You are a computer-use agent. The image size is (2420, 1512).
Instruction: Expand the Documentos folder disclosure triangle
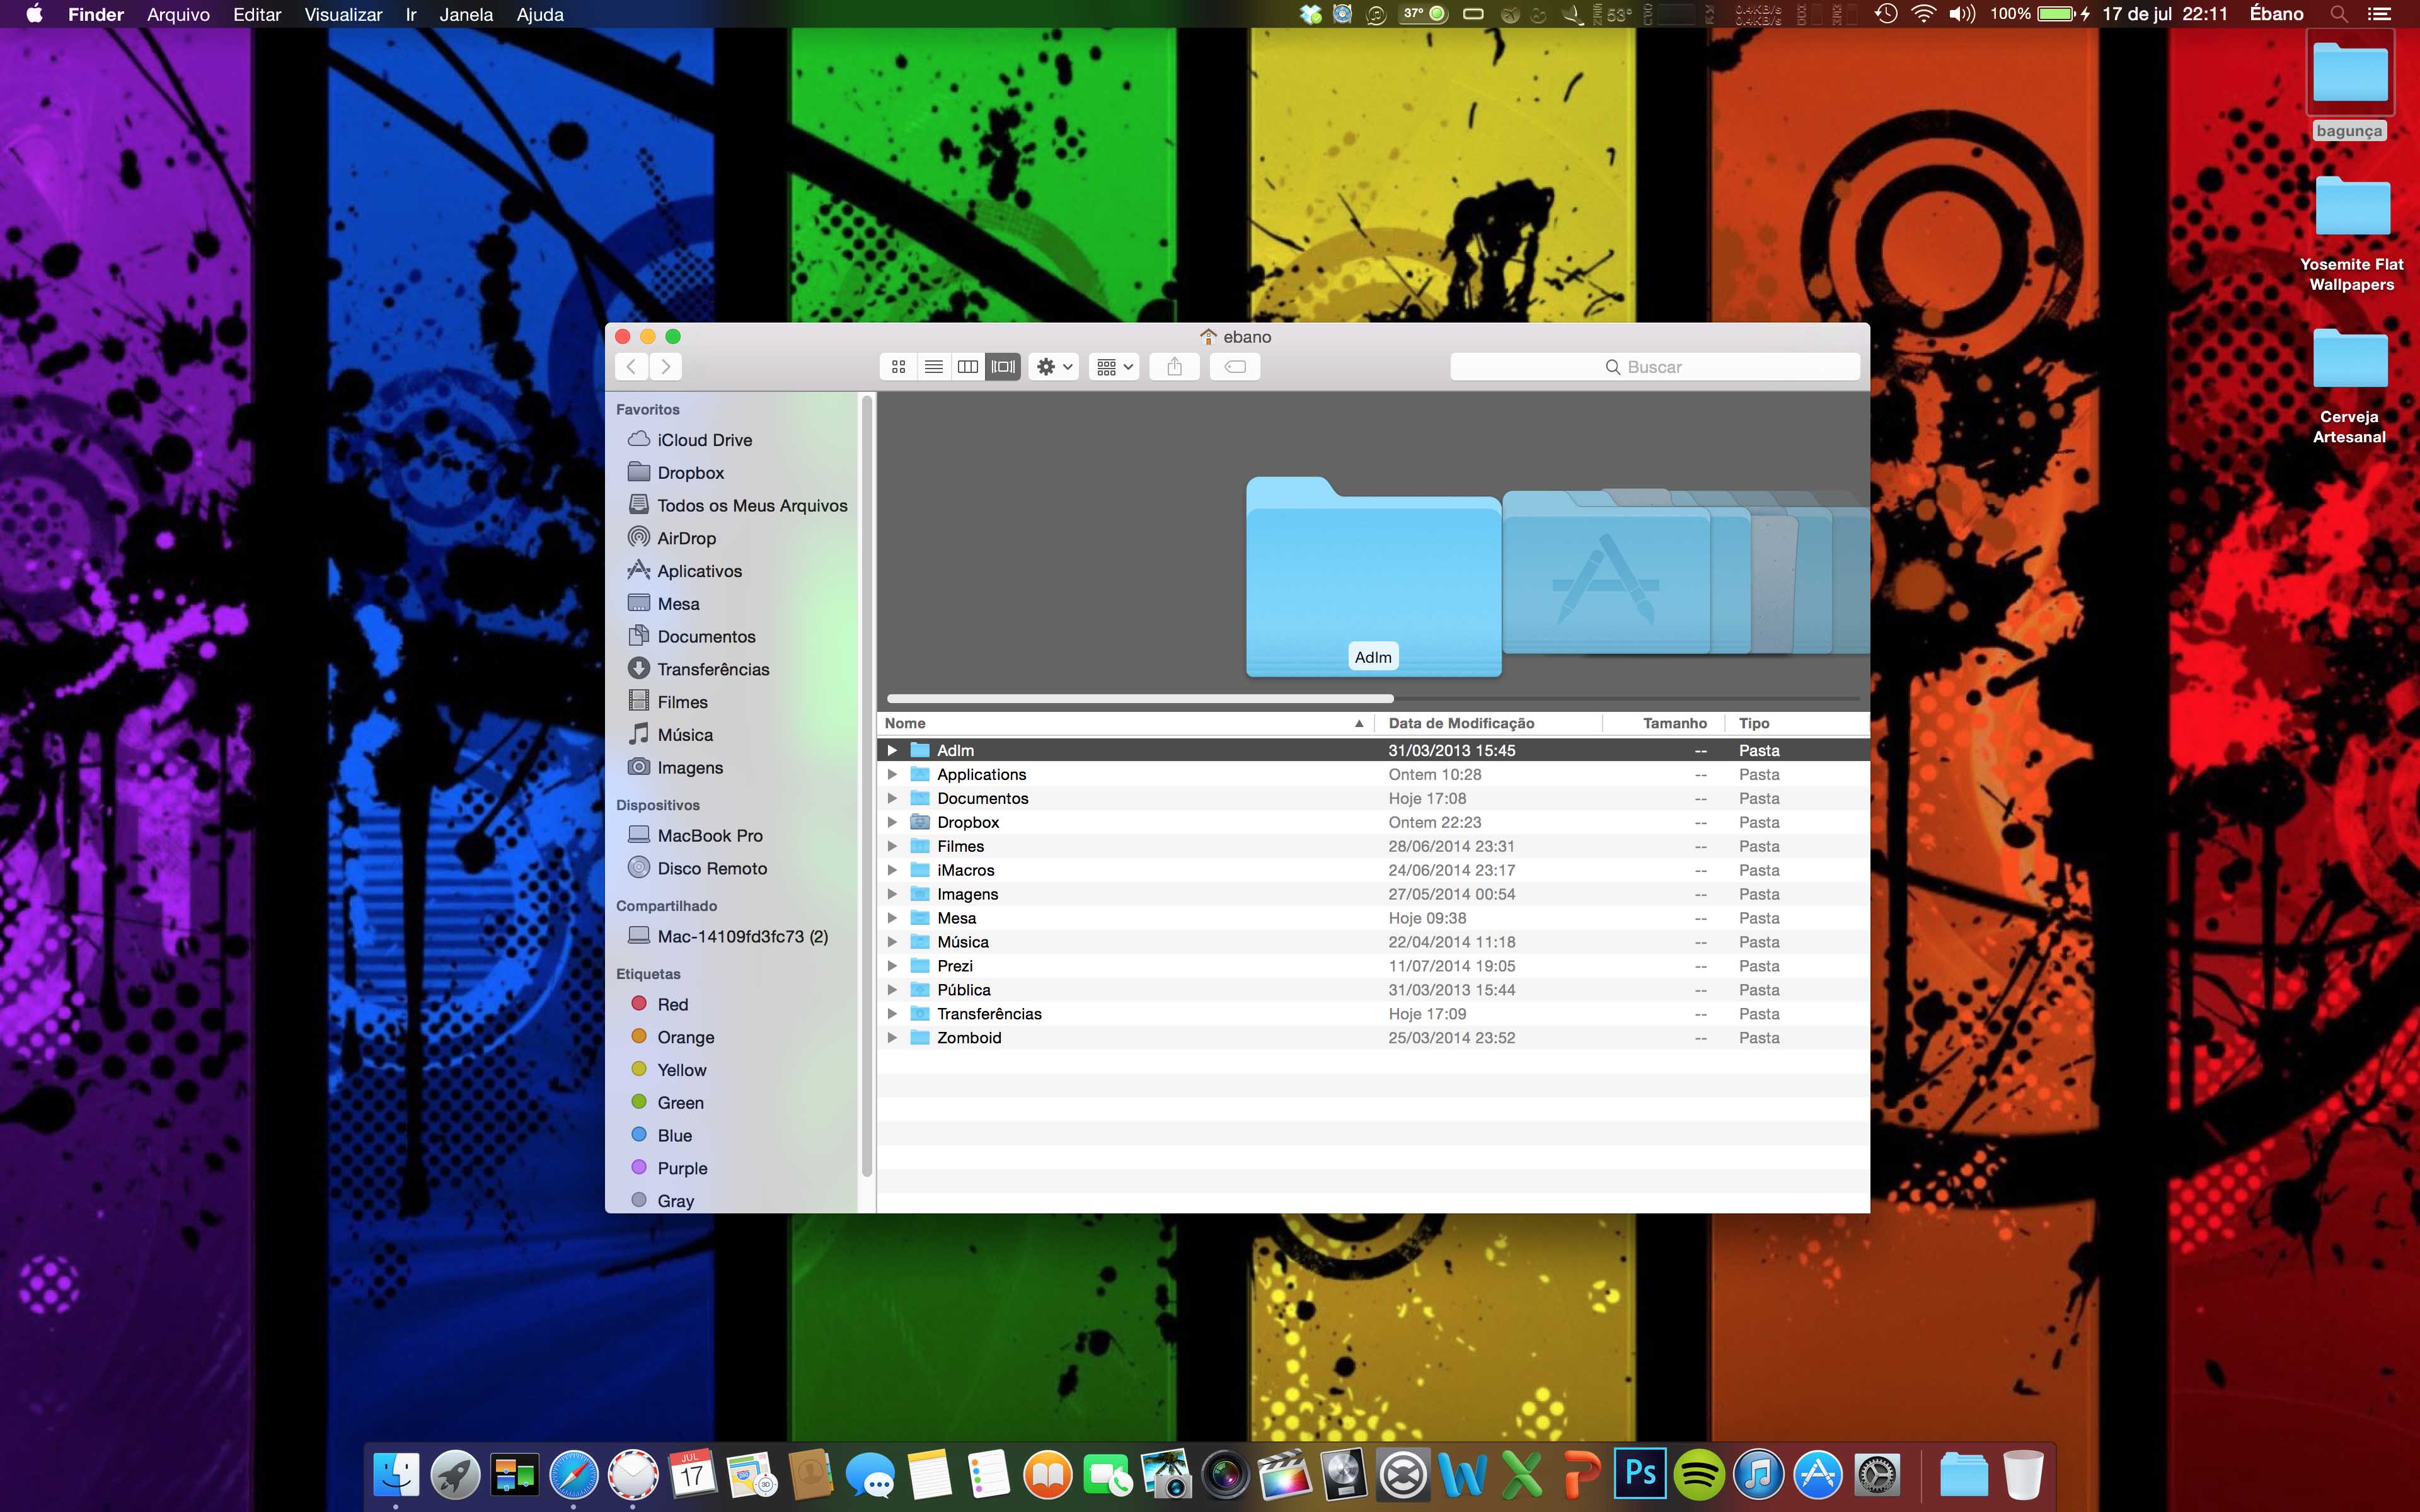pos(892,798)
